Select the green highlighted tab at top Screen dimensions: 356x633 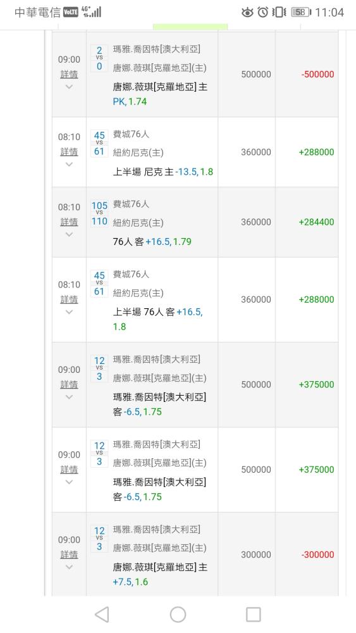[x=190, y=27]
